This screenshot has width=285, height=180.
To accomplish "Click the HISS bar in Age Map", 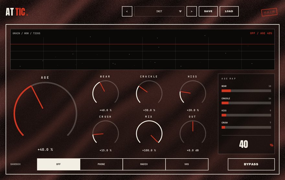I will point(246,115).
